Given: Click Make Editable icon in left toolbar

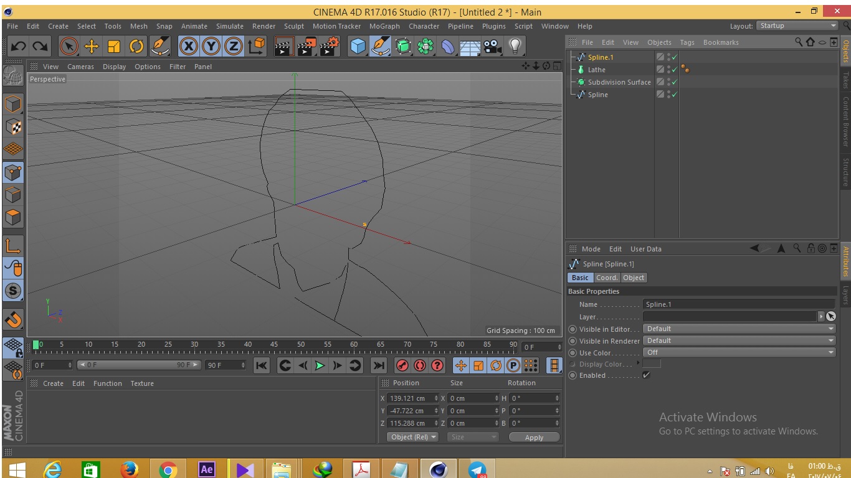Looking at the screenshot, I should click(13, 76).
